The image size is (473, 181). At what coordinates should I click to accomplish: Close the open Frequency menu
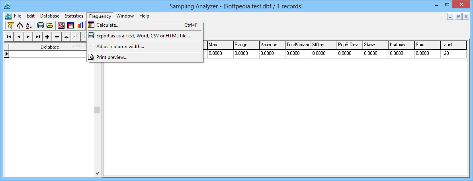coord(100,16)
